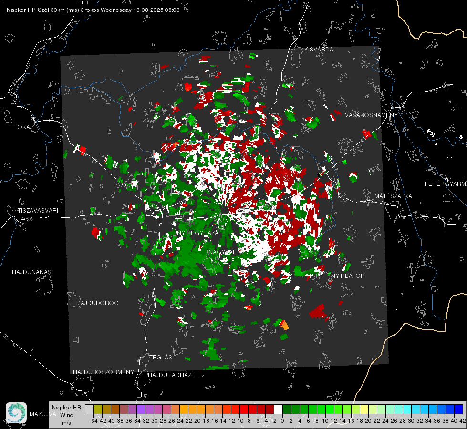Click the -64 value in legend scale
This screenshot has height=429, width=467.
tap(93, 421)
